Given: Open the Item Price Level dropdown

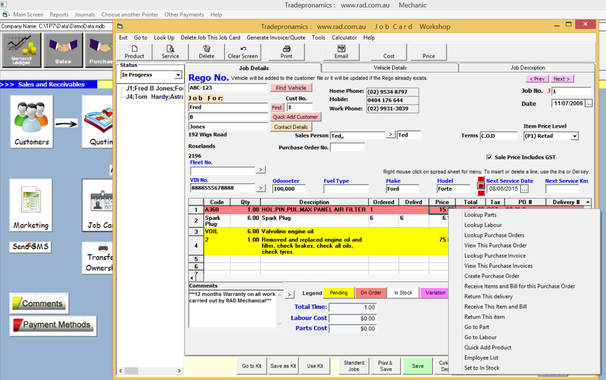Looking at the screenshot, I should [574, 136].
